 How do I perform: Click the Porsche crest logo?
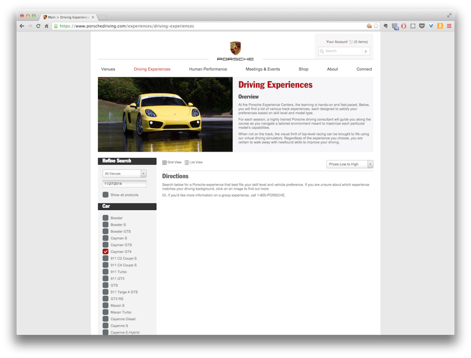click(235, 48)
